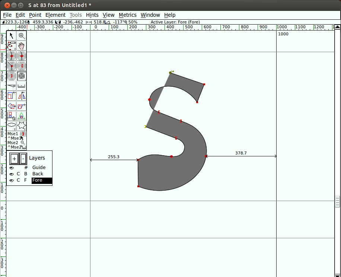Image resolution: width=341 pixels, height=277 pixels.
Task: Click the yellow point at S left edge
Action: point(145,127)
